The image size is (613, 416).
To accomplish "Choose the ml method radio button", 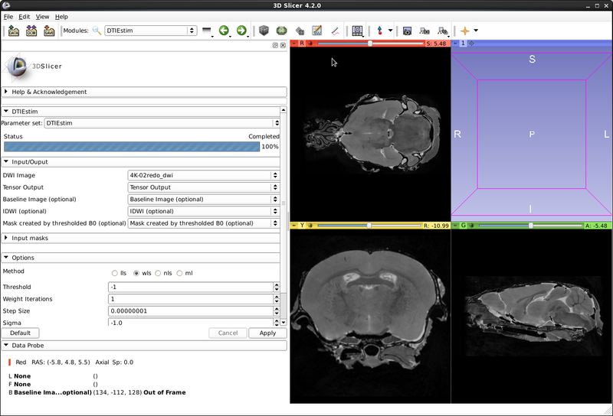I will [x=180, y=272].
